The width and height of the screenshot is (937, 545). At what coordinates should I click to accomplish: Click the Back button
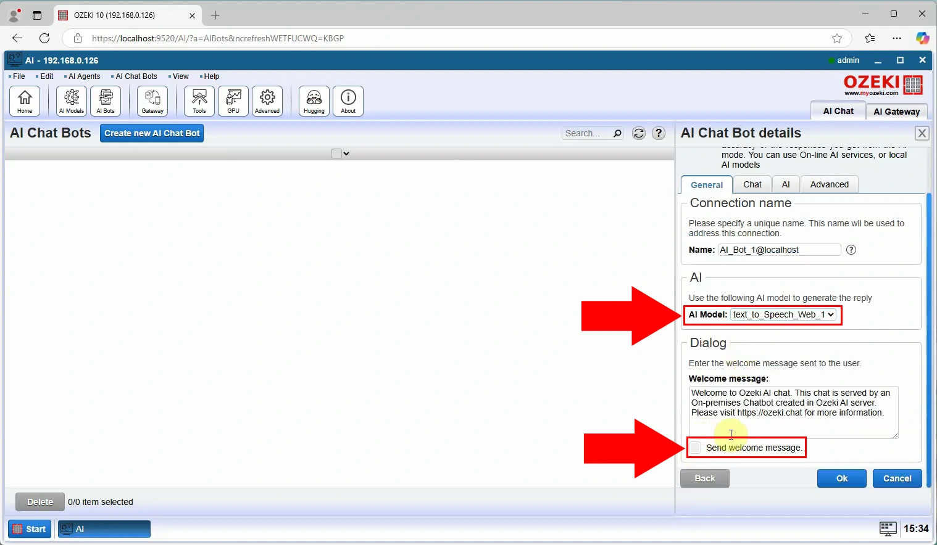coord(705,478)
